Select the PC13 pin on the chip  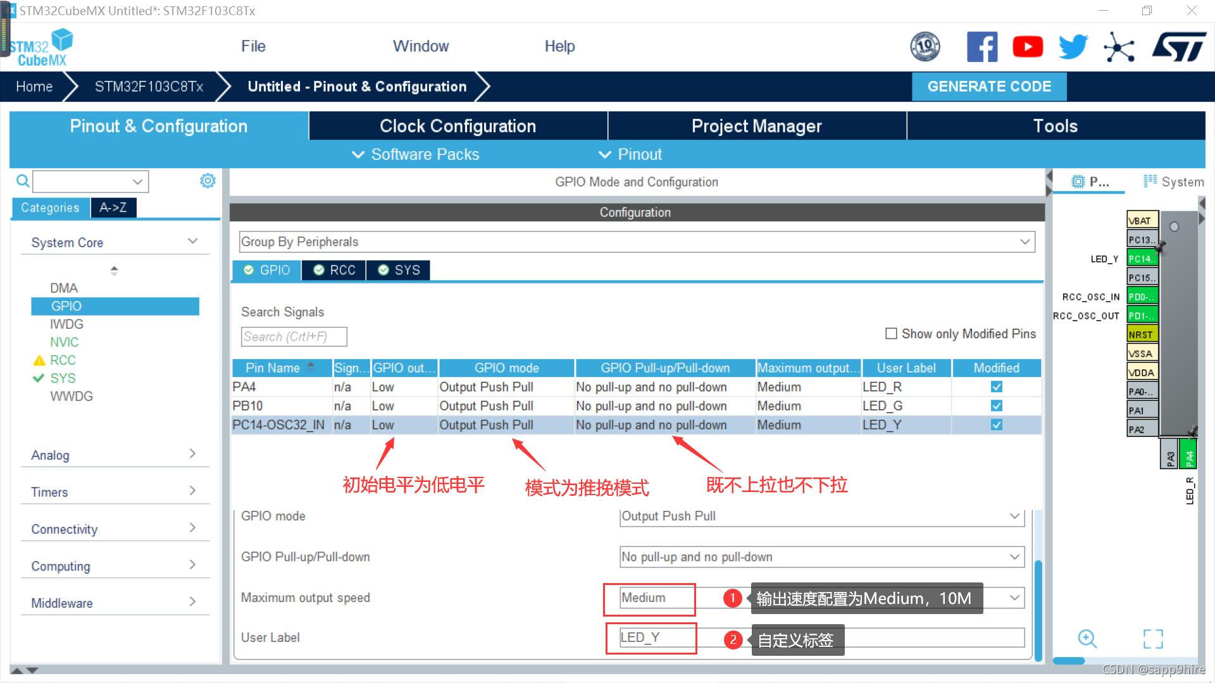pos(1142,240)
